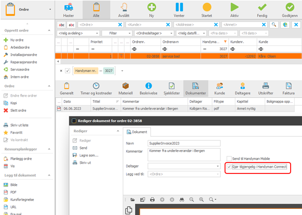302x215 pixels.
Task: Toggle the Handyman nr. filter checkbox
Action: [68, 71]
